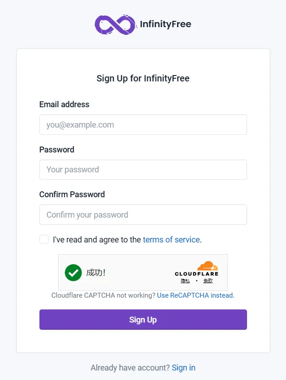Click the purple infinity logo icon
This screenshot has height=380, width=286.
116,24
